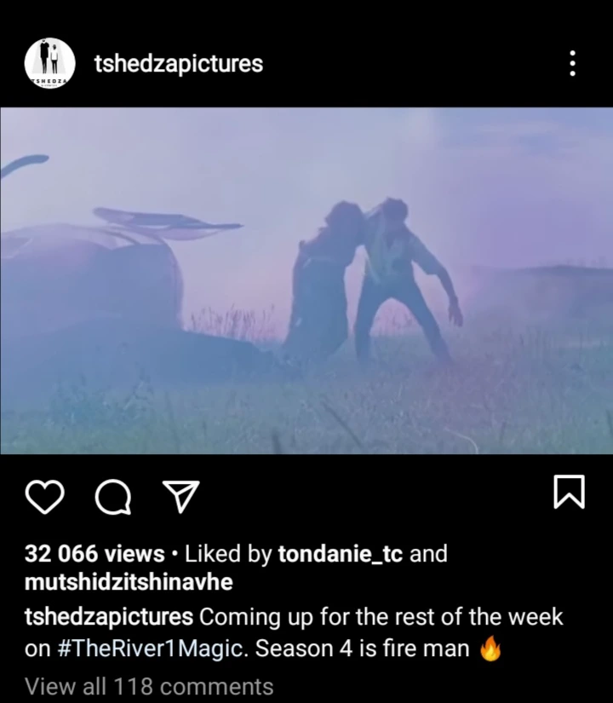Share post using paper plane icon
613x703 pixels.
coord(181,496)
